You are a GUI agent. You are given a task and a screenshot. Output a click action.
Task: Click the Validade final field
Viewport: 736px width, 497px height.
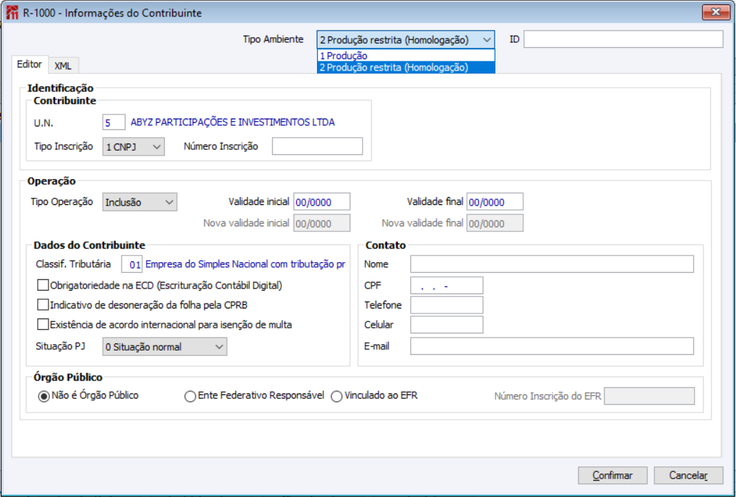click(x=495, y=202)
